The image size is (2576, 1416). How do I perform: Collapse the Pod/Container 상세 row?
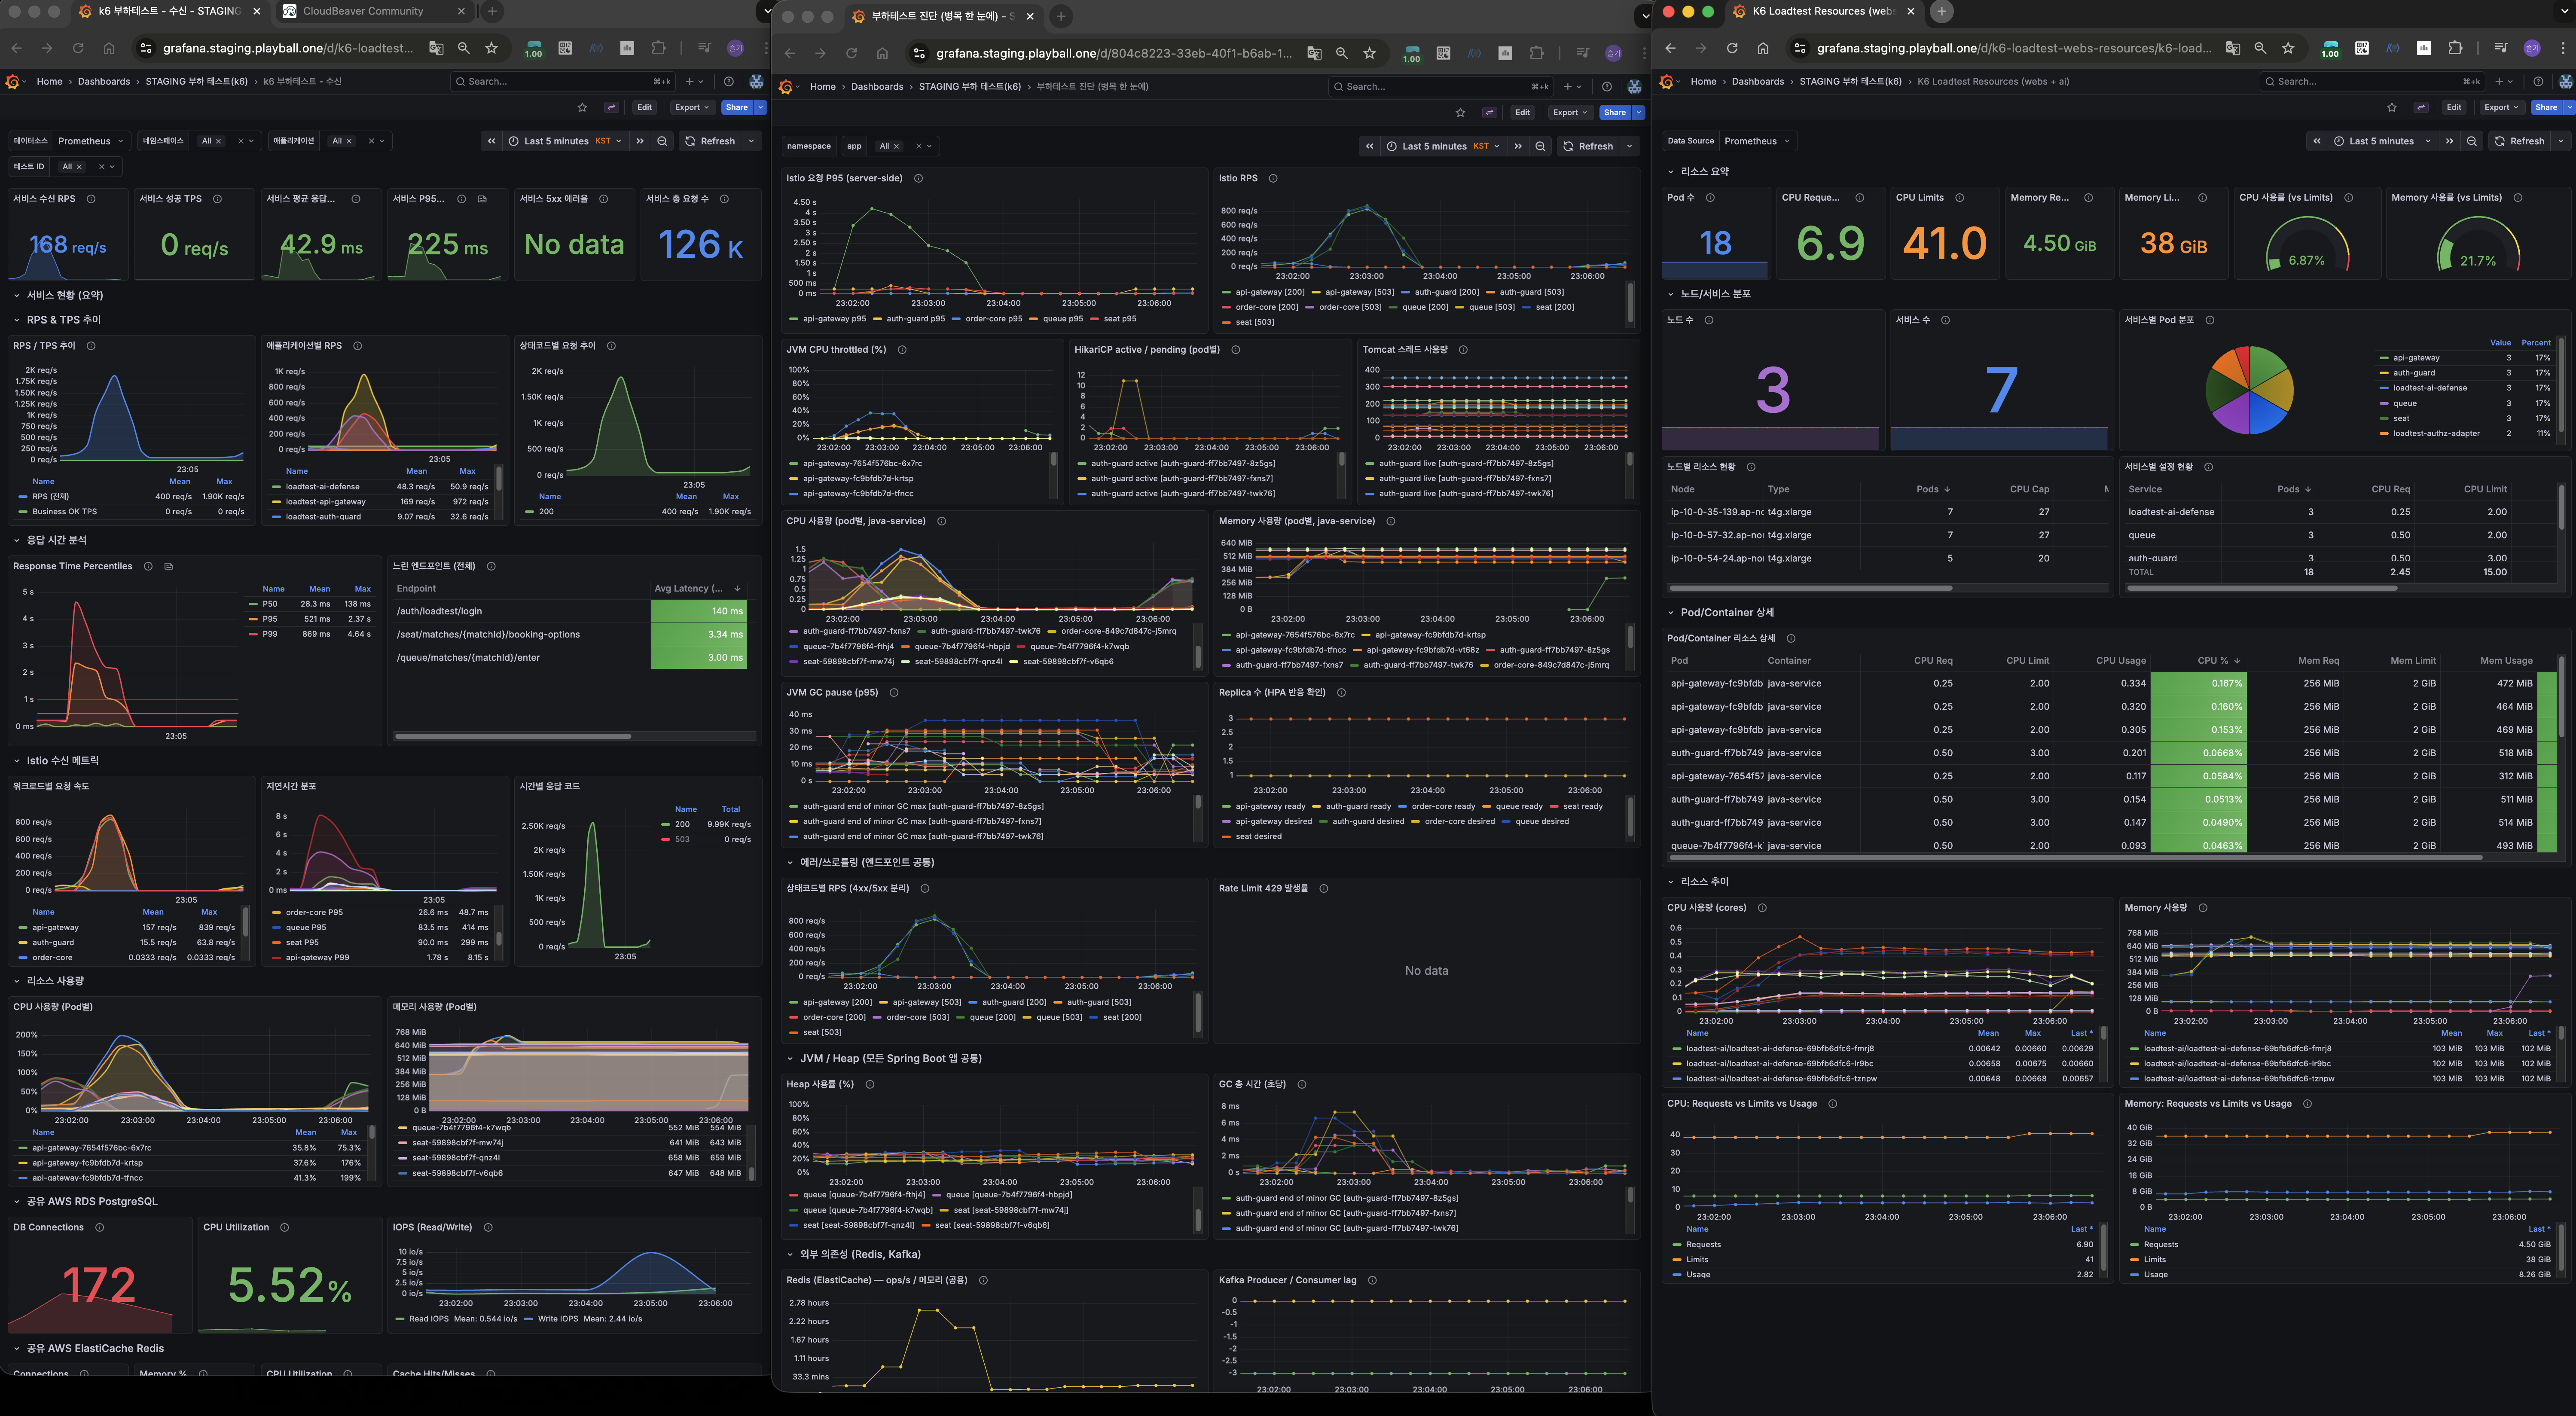[1670, 612]
